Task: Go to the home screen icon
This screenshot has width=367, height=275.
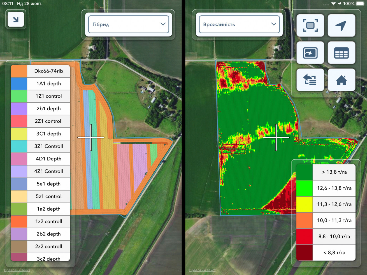Action: (x=342, y=80)
